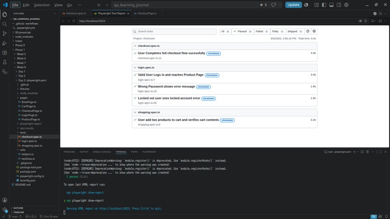Filter report by All tests

point(225,31)
